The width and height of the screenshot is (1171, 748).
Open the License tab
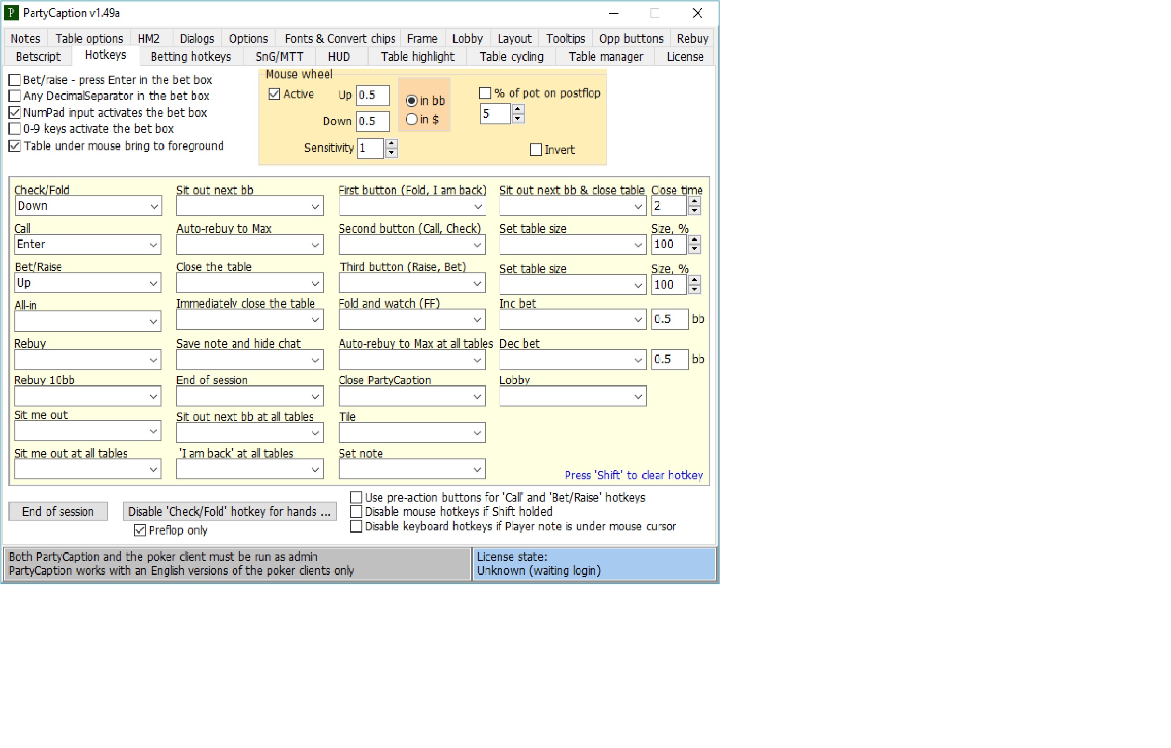tap(685, 57)
